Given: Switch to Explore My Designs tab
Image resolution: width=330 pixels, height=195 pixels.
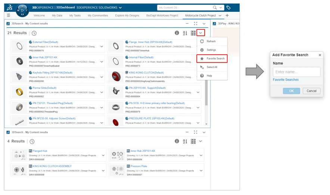Looking at the screenshot, I should pos(127,16).
